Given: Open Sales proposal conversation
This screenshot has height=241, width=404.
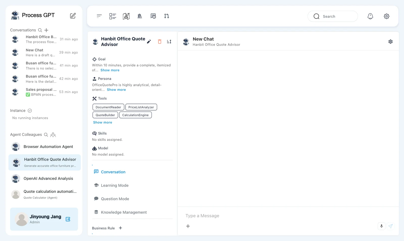Looking at the screenshot, I should click(x=44, y=92).
